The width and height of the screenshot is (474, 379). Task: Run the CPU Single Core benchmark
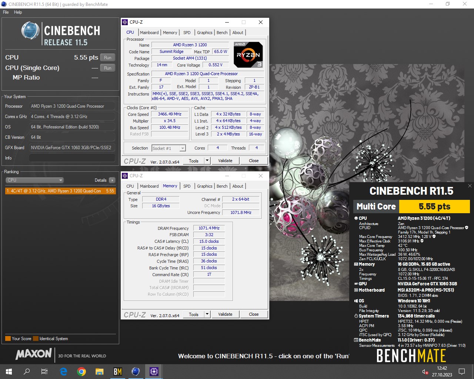pyautogui.click(x=108, y=68)
